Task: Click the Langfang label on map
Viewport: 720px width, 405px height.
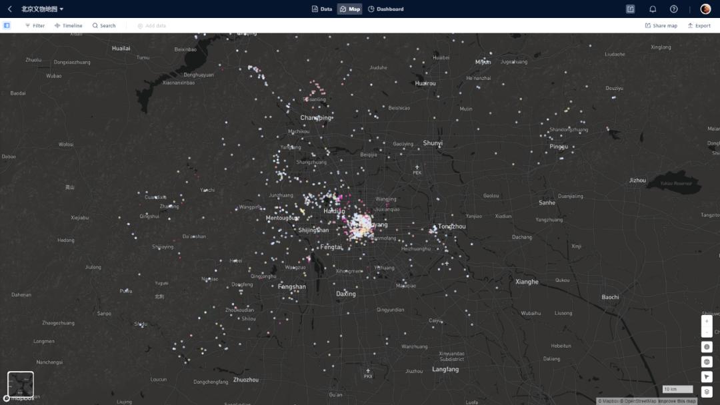Action: [x=445, y=369]
